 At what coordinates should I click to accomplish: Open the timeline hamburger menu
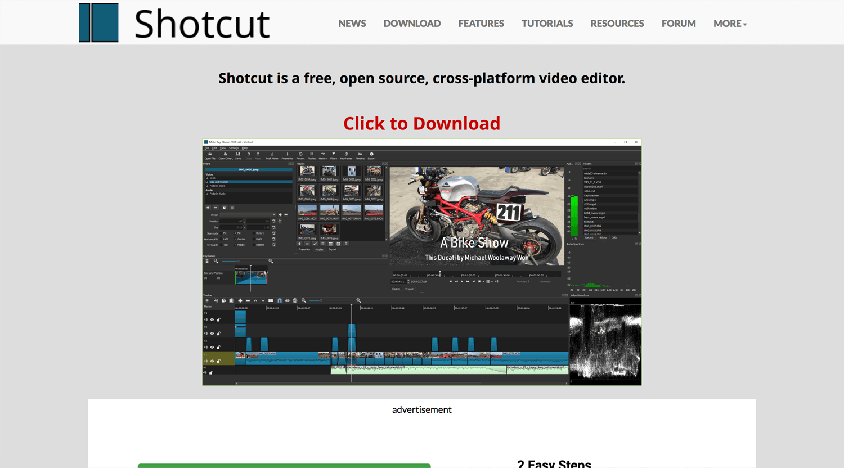click(207, 300)
